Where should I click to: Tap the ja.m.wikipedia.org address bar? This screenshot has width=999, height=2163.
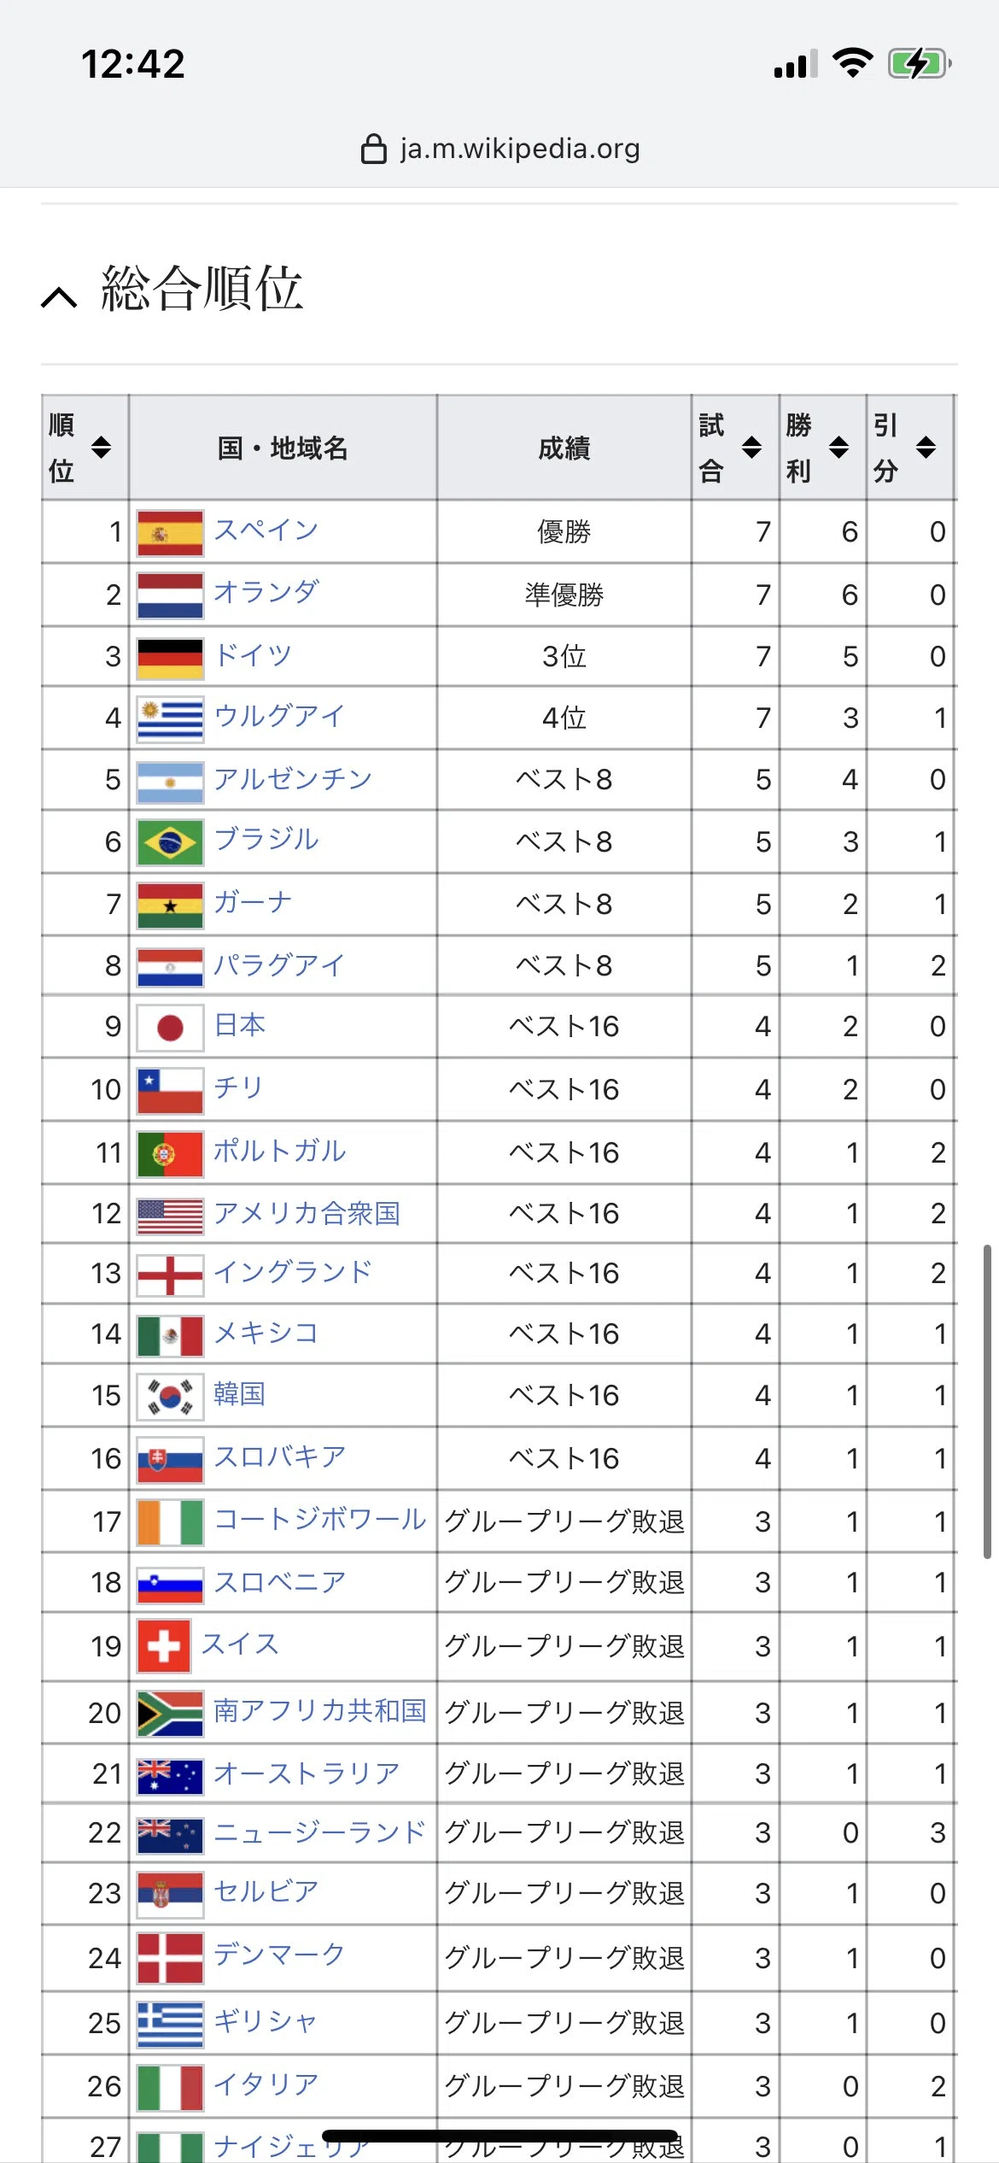click(499, 149)
